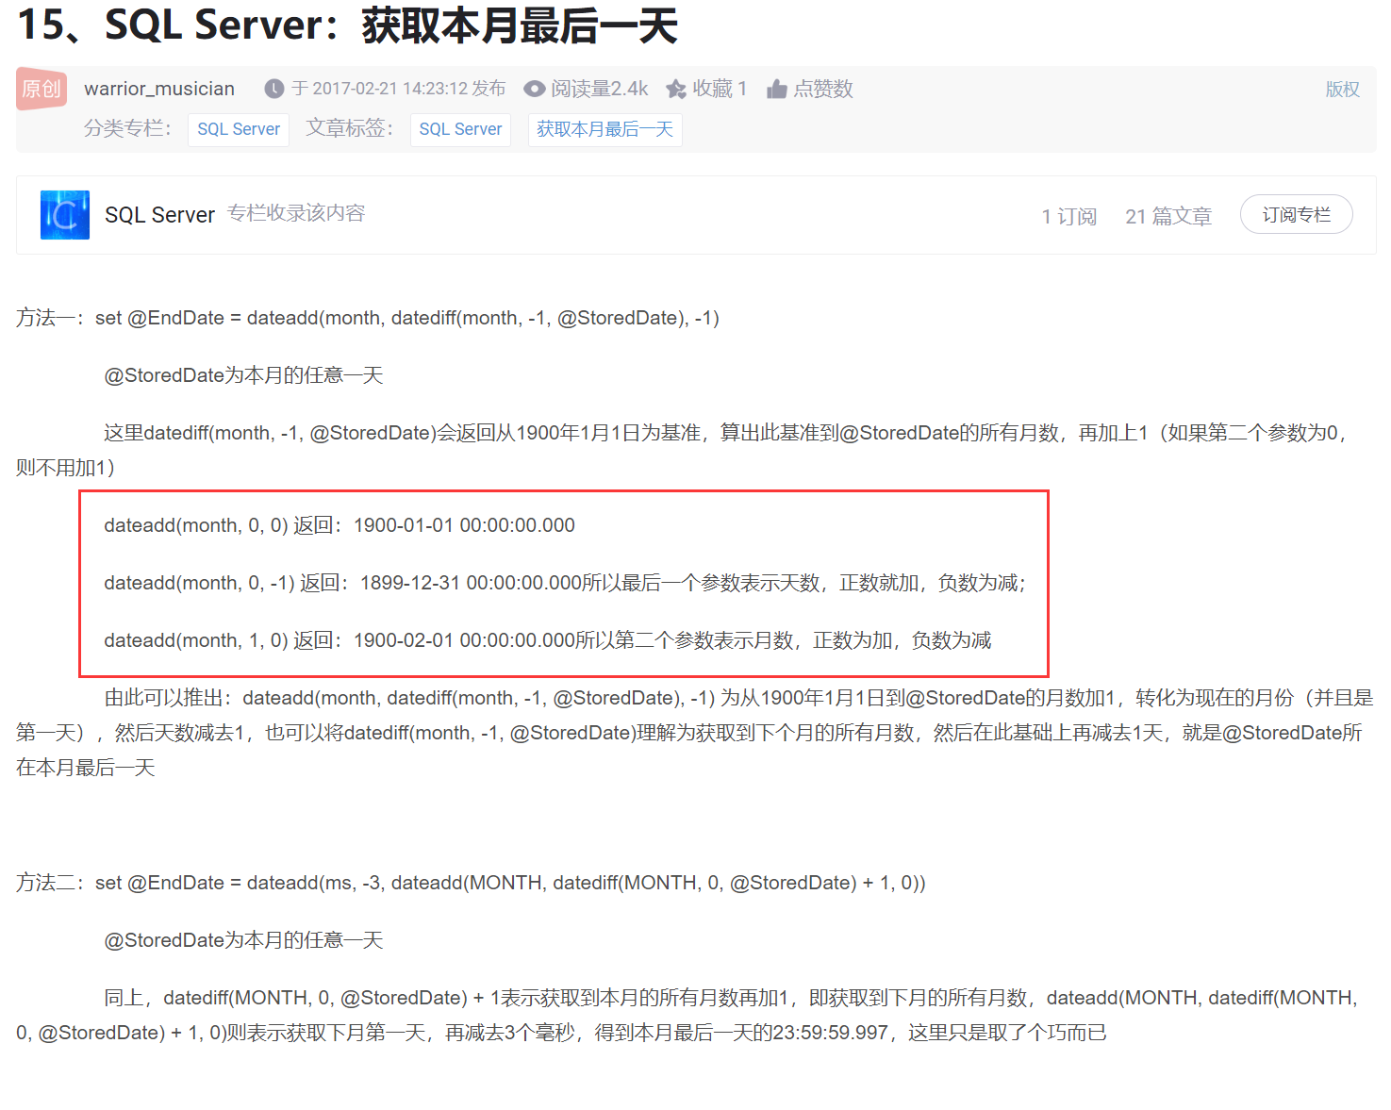1391x1110 pixels.
Task: Click the thumbs-up 点赞数 icon
Action: [x=777, y=89]
